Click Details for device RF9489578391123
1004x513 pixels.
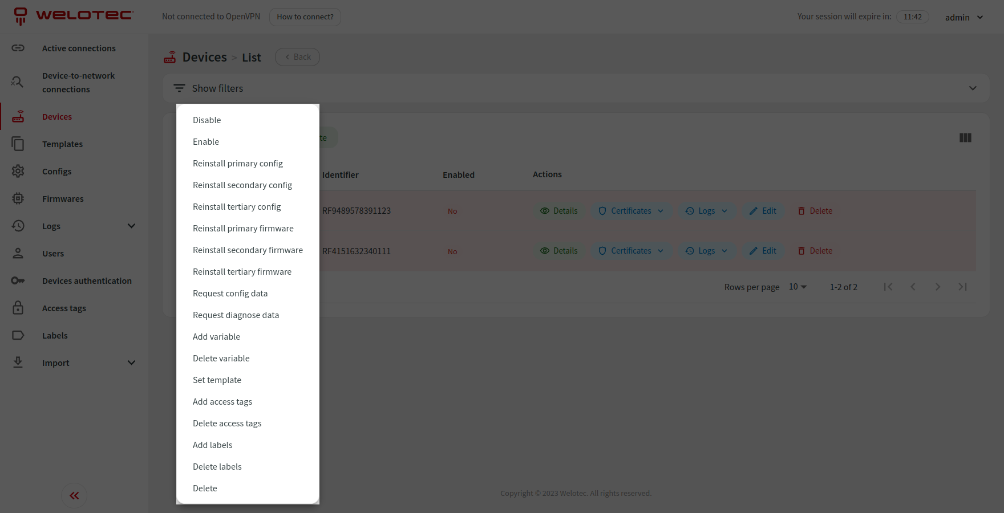tap(559, 211)
